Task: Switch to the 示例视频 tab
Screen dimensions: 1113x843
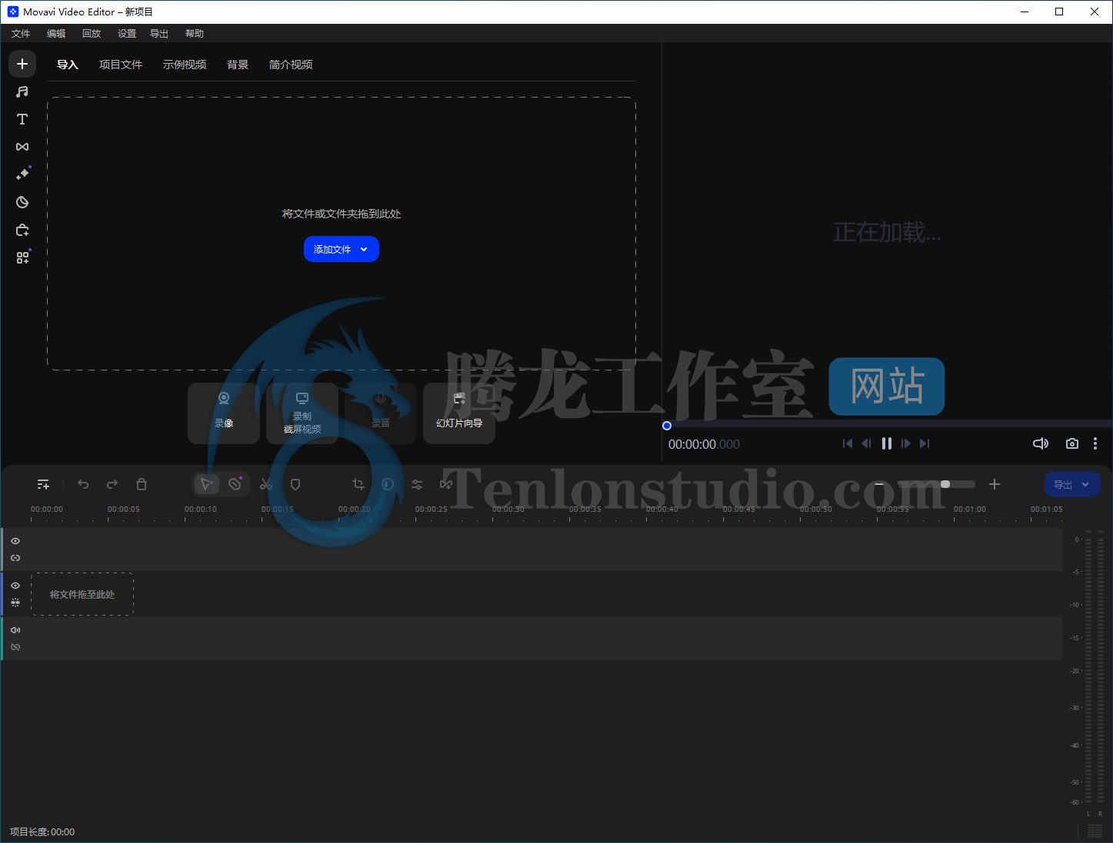Action: (x=185, y=65)
